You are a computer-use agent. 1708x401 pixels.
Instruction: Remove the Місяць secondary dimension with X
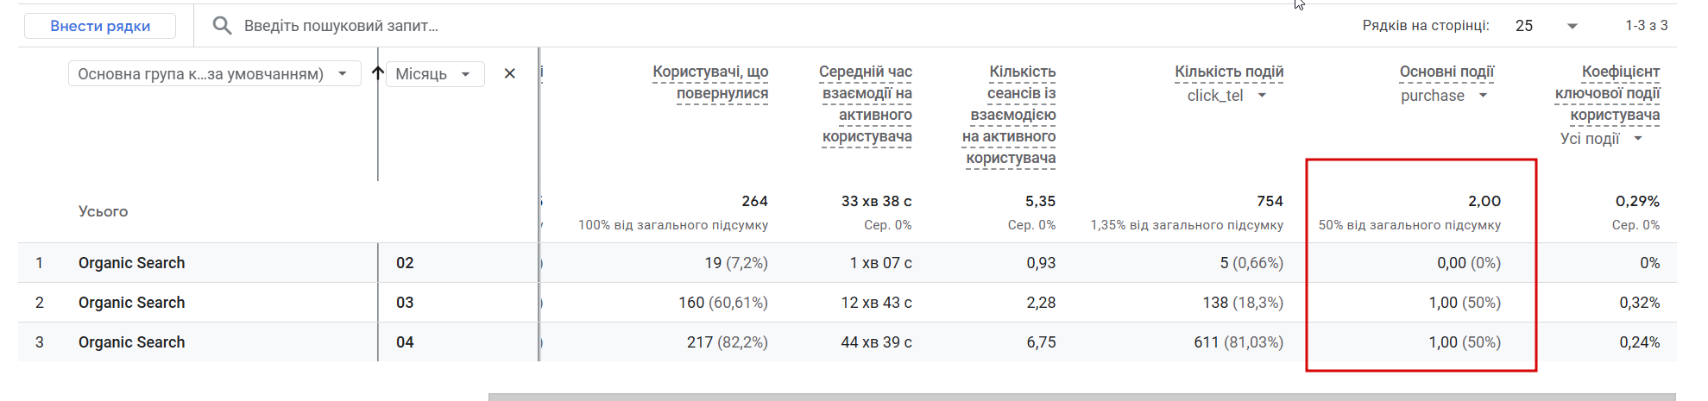[509, 74]
